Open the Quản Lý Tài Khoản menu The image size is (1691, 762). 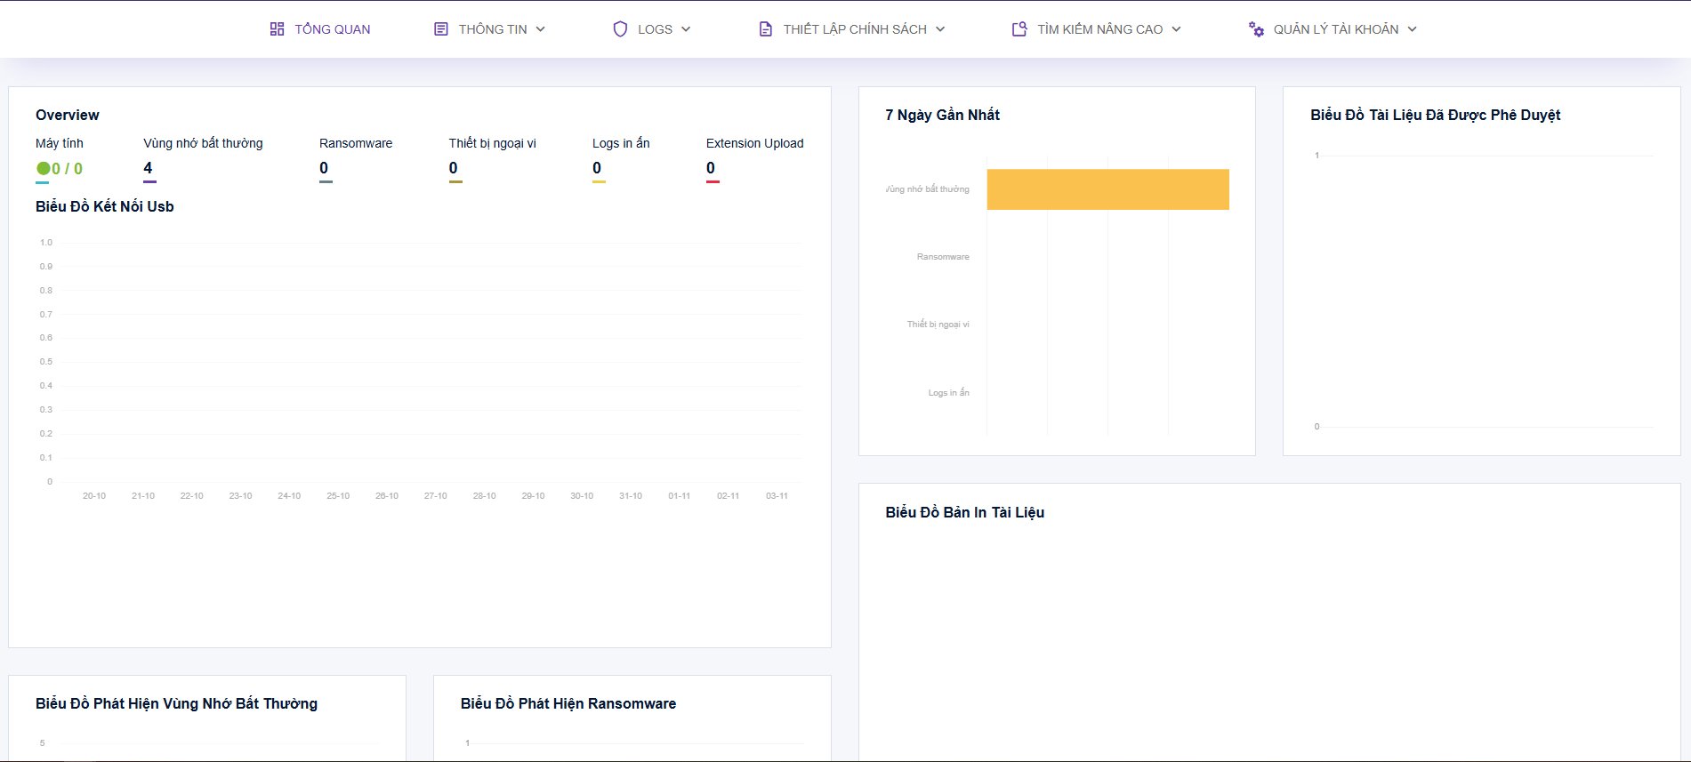coord(1335,29)
